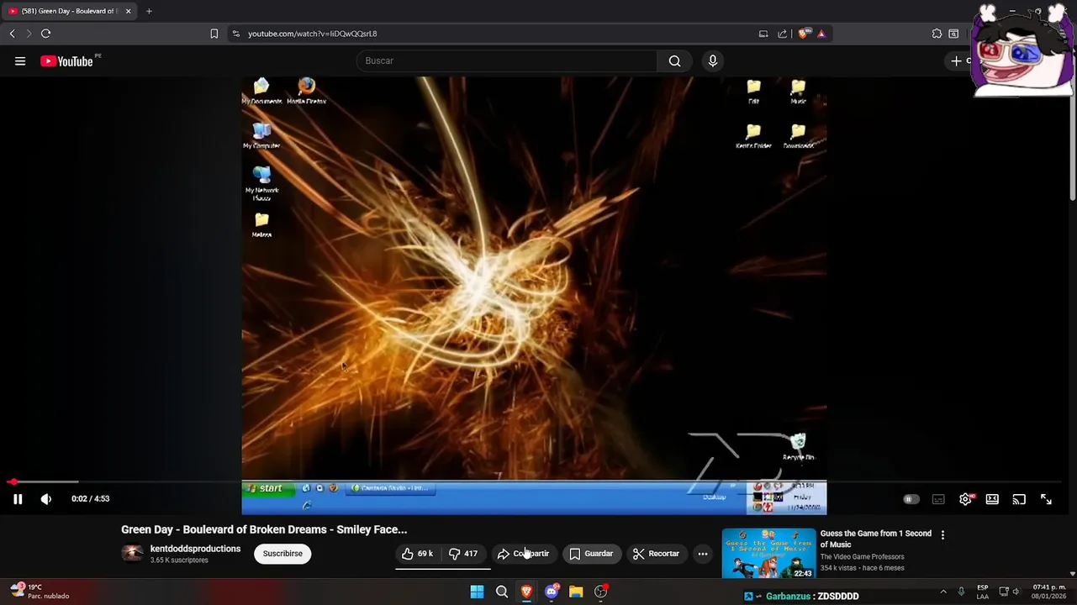Click the Compartir share button
Image resolution: width=1077 pixels, height=605 pixels.
coord(523,554)
